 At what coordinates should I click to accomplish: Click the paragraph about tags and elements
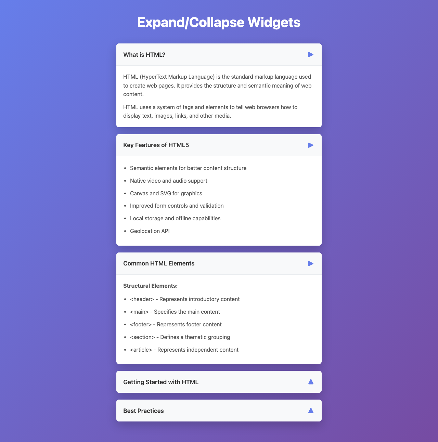[x=210, y=112]
